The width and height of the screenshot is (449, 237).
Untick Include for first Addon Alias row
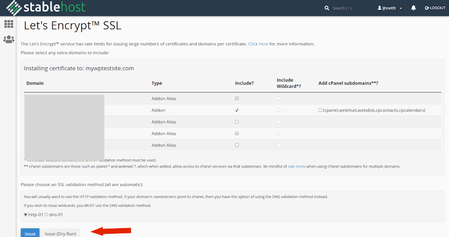237,98
